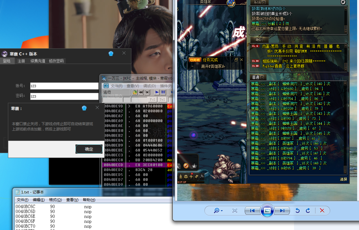Image resolution: width=359 pixels, height=230 pixels.
Task: Open the character info icon in game
Action: [181, 177]
